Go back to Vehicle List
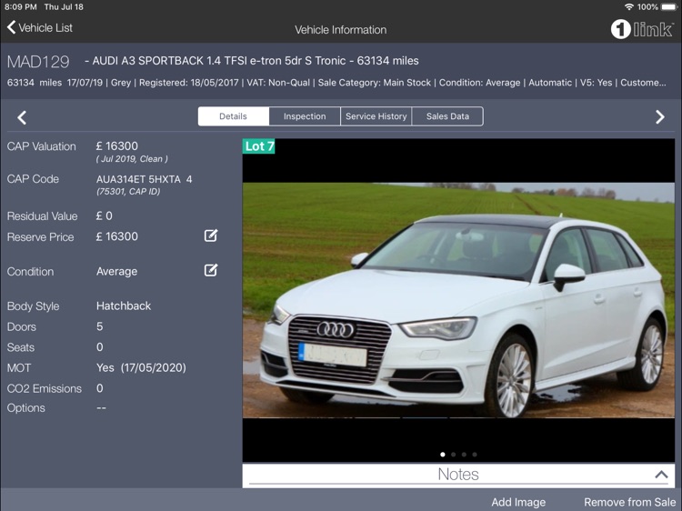The image size is (682, 511). (x=40, y=28)
